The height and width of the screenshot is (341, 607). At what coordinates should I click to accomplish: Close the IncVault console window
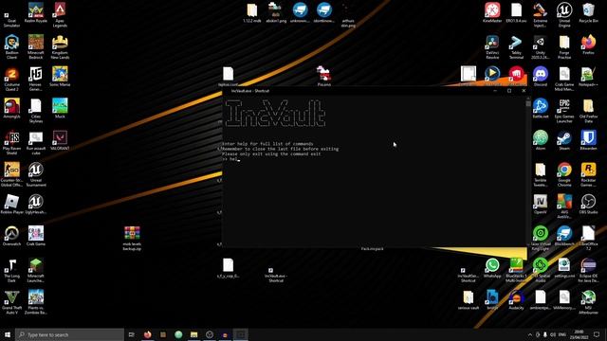click(x=524, y=91)
